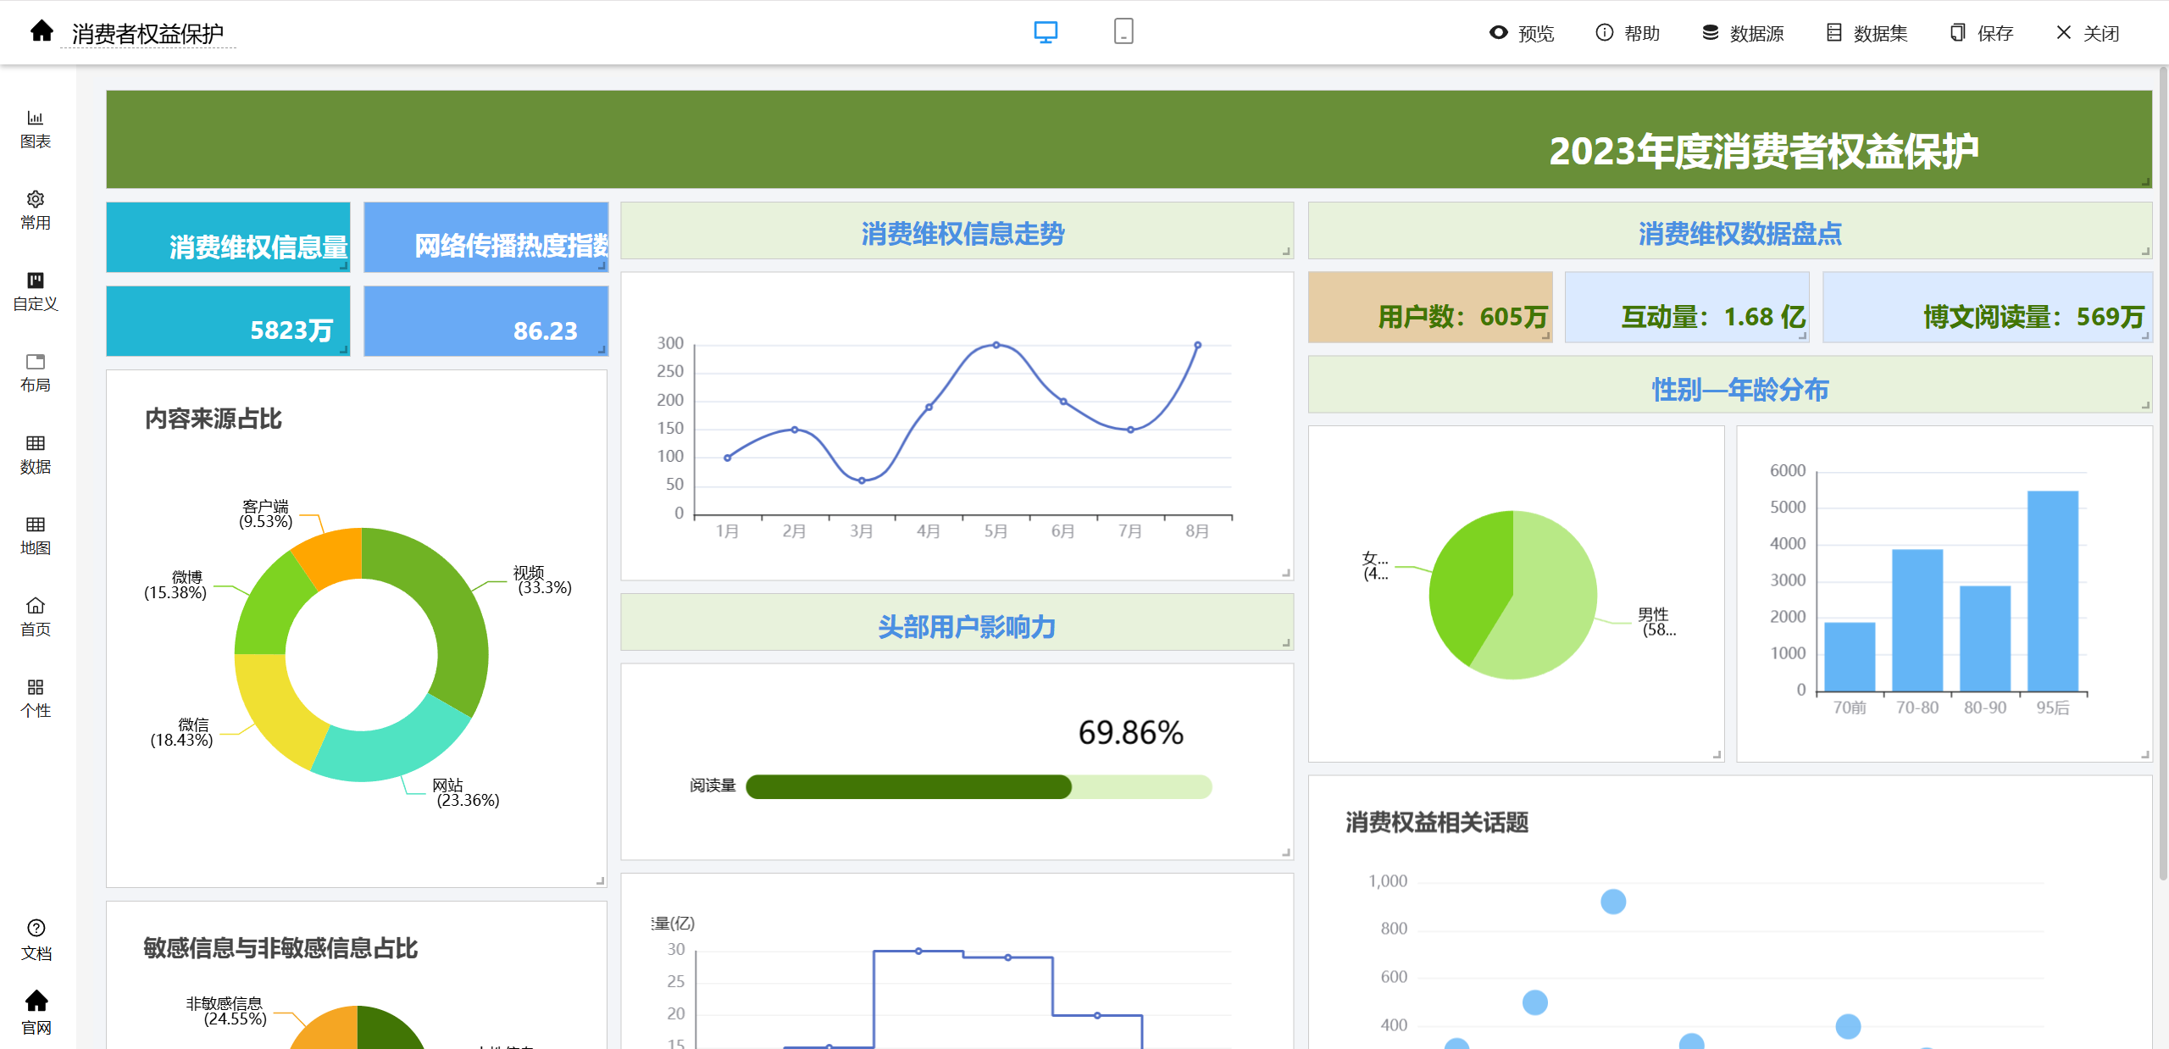Open the 数据集 dataset menu

[x=1867, y=33]
